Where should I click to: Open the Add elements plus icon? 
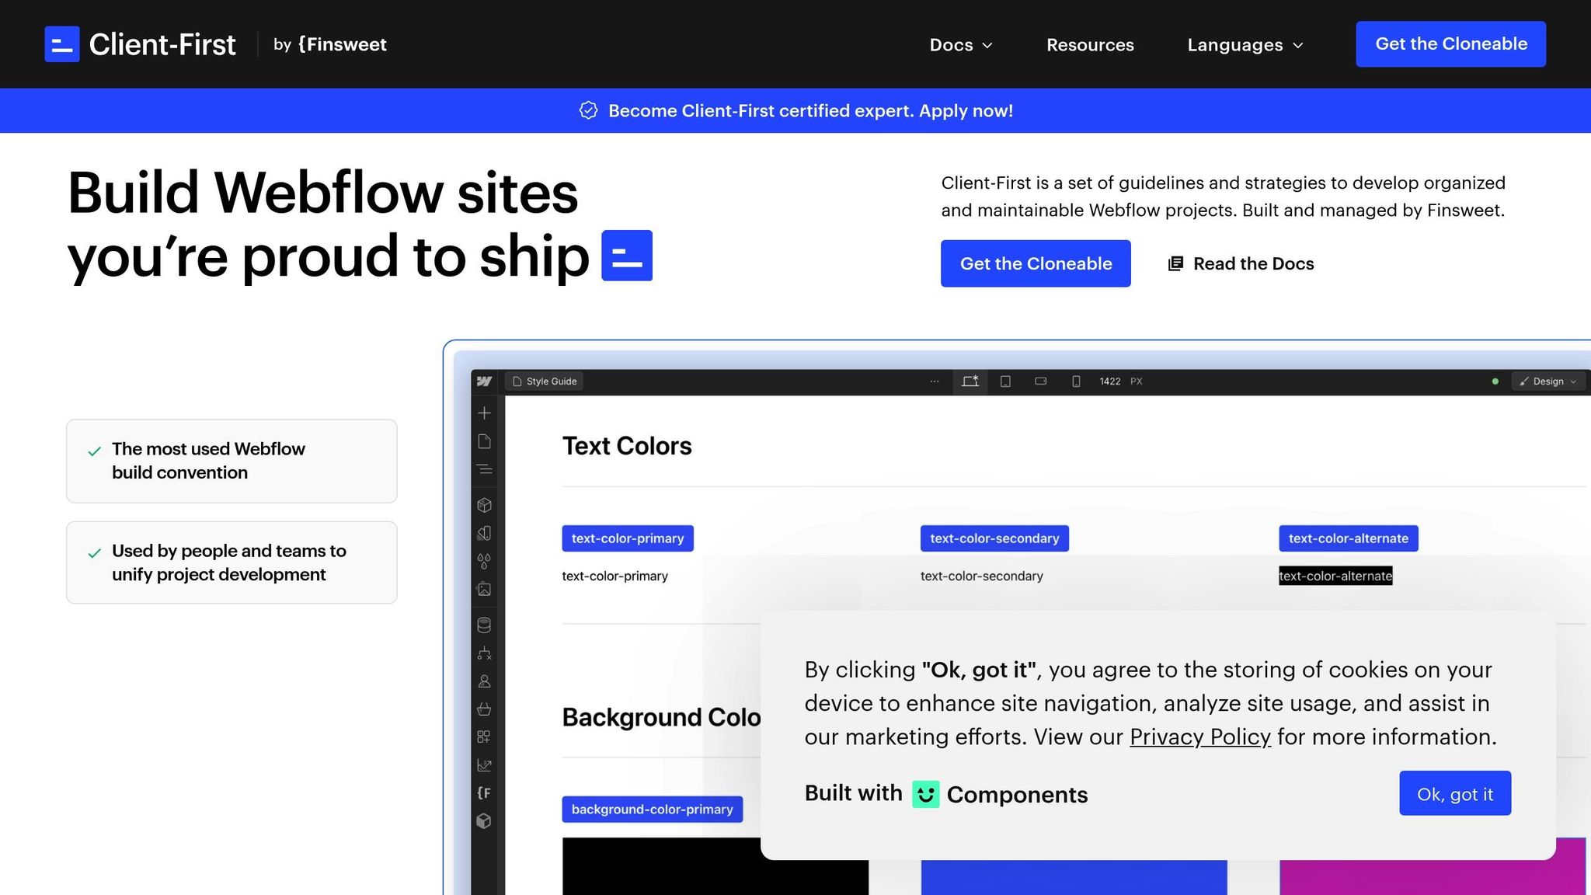click(484, 413)
